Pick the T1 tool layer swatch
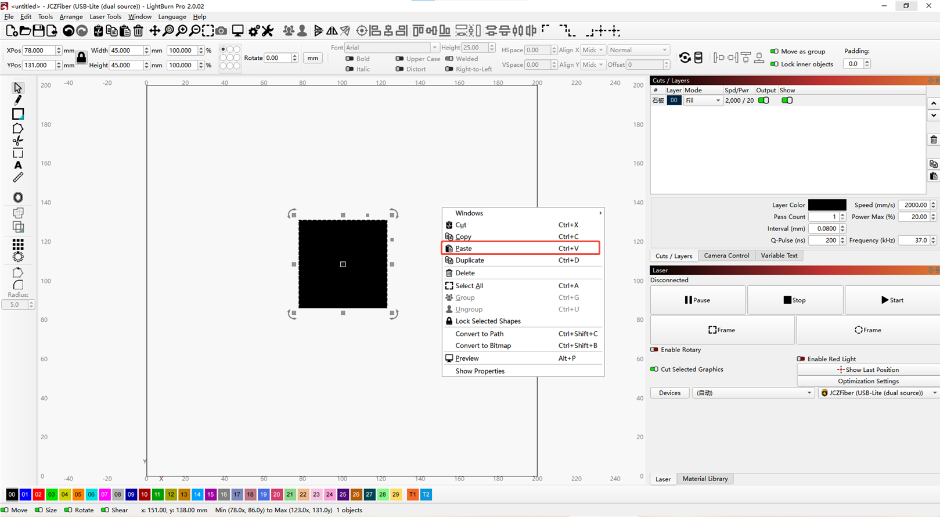This screenshot has height=517, width=940. tap(412, 494)
